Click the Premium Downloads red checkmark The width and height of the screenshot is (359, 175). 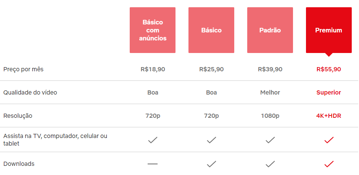[x=329, y=164]
